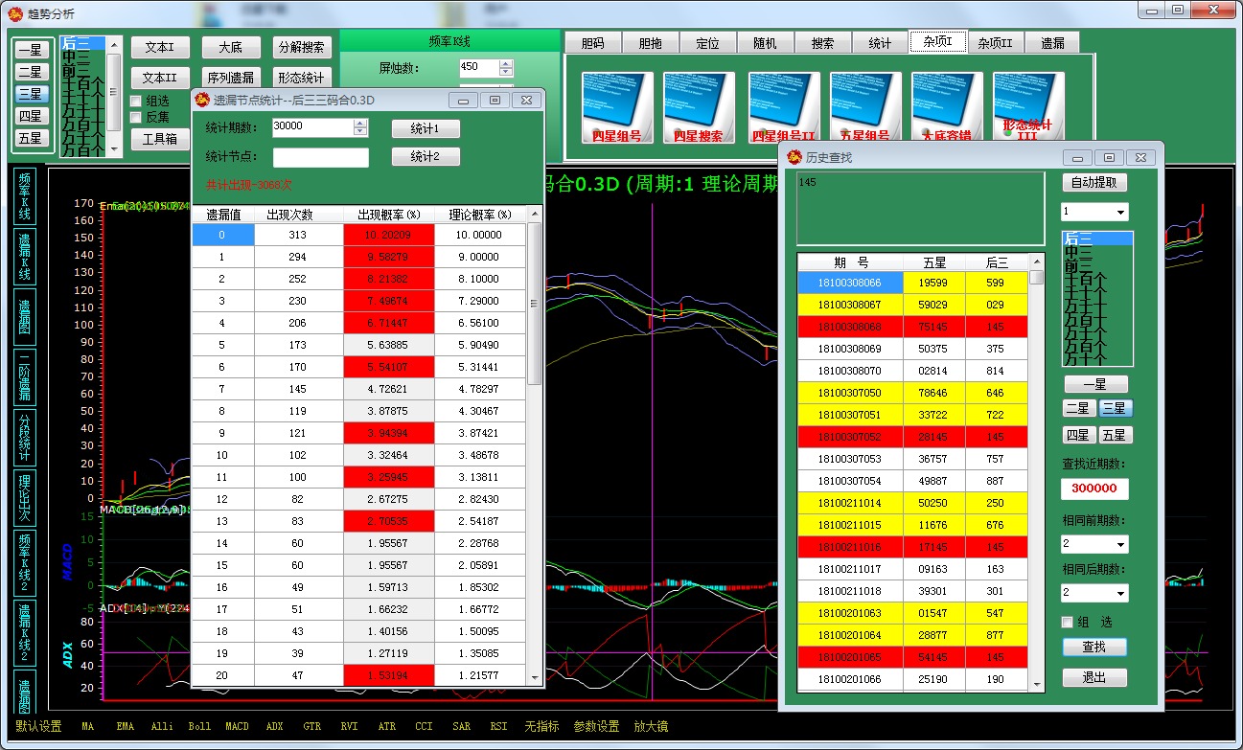Click the 统计节点 input field
This screenshot has height=750, width=1243.
320,157
